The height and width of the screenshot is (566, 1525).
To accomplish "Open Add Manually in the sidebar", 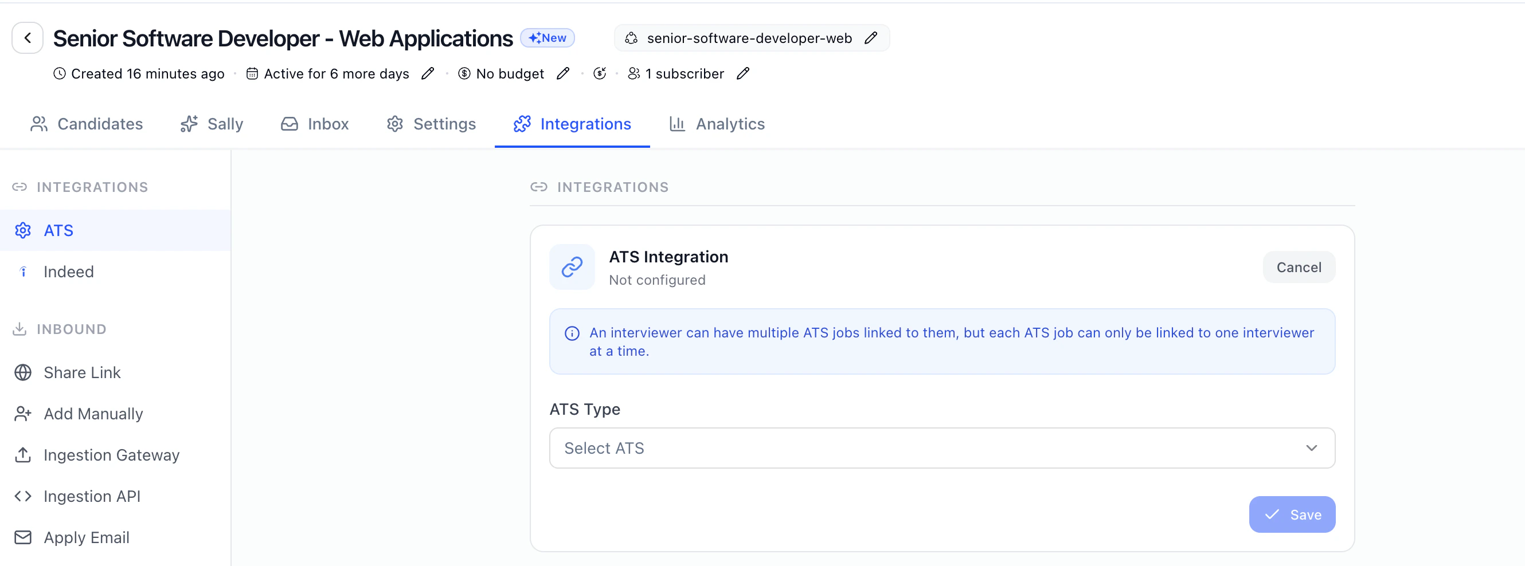I will 115,414.
